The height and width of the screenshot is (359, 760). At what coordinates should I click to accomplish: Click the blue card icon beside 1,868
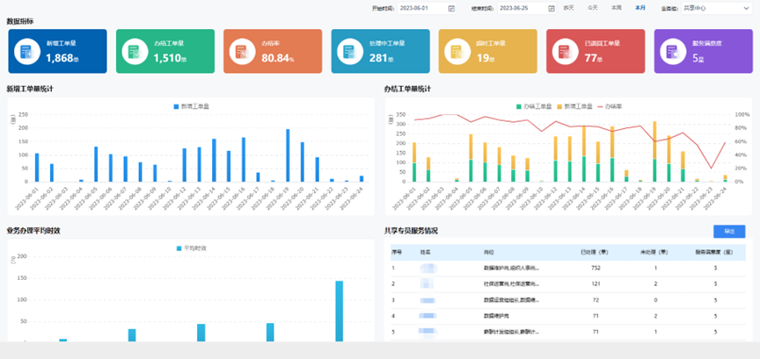27,51
